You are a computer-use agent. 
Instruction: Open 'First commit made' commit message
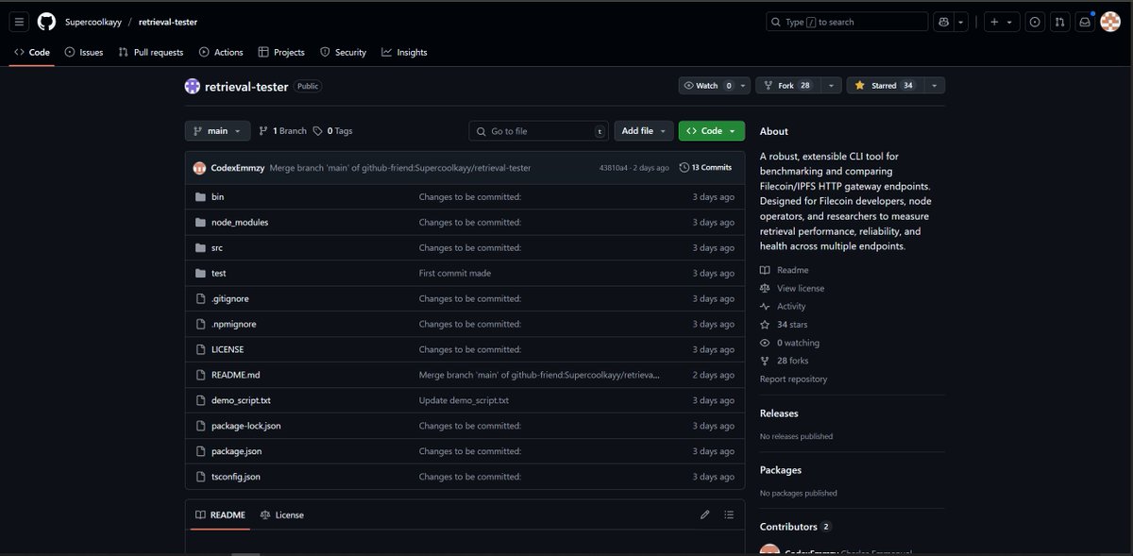[455, 274]
